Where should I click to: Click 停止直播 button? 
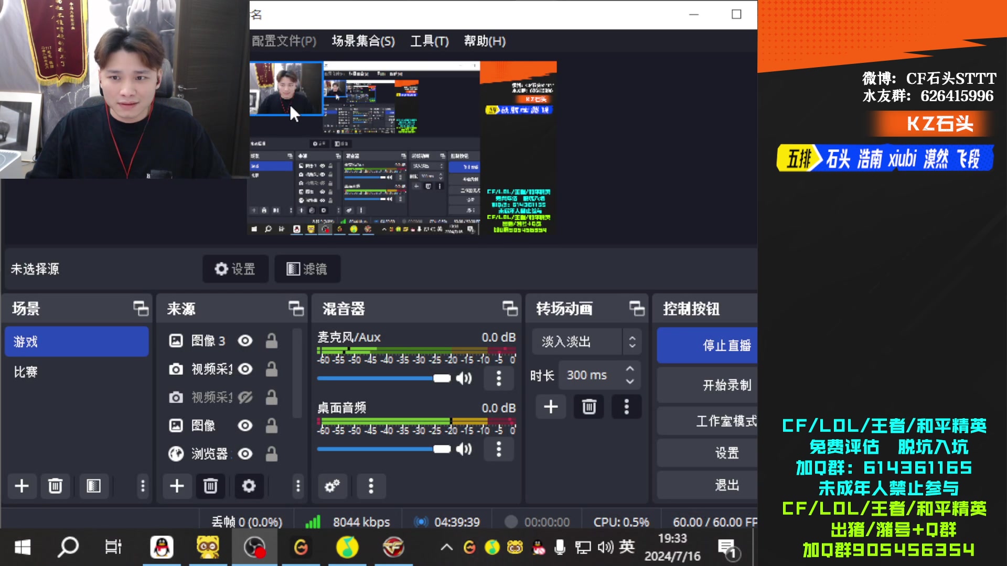click(x=708, y=345)
